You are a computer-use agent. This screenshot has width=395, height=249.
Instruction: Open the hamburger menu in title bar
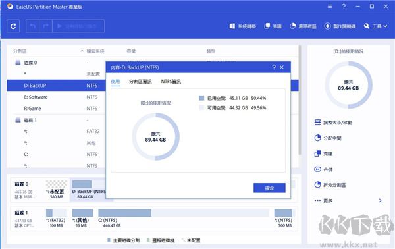pos(330,7)
